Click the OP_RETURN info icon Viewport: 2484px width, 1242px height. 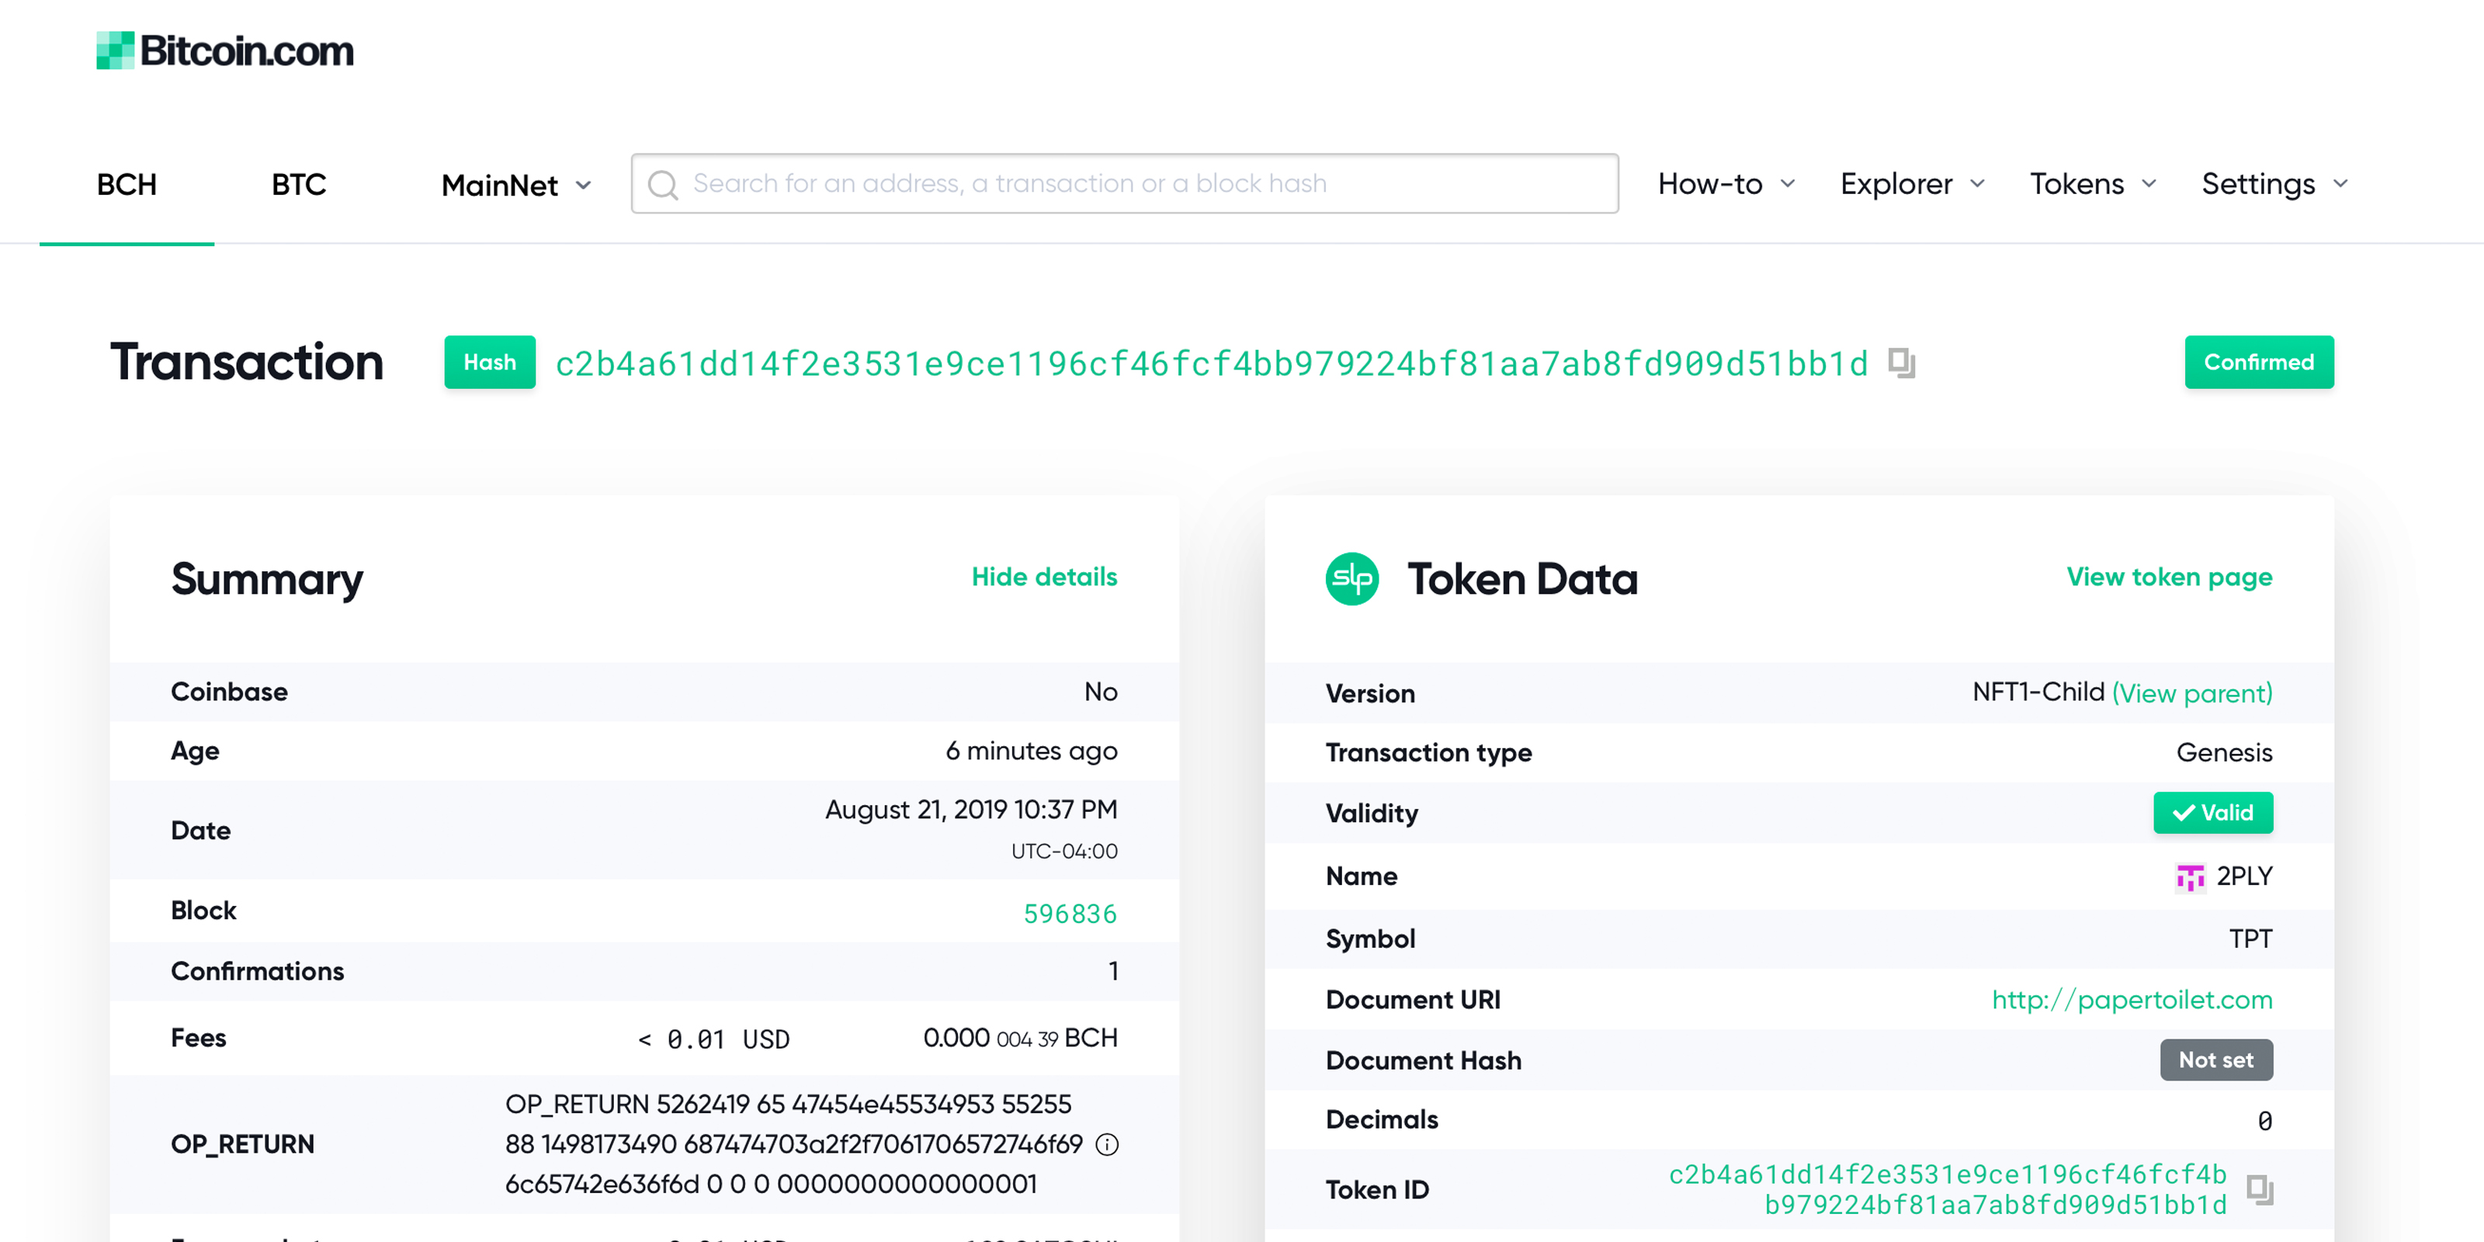(x=1107, y=1145)
